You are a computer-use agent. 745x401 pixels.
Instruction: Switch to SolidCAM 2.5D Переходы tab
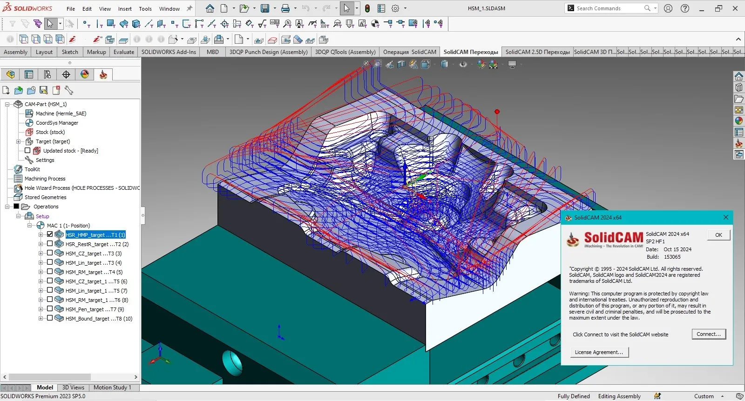(537, 52)
